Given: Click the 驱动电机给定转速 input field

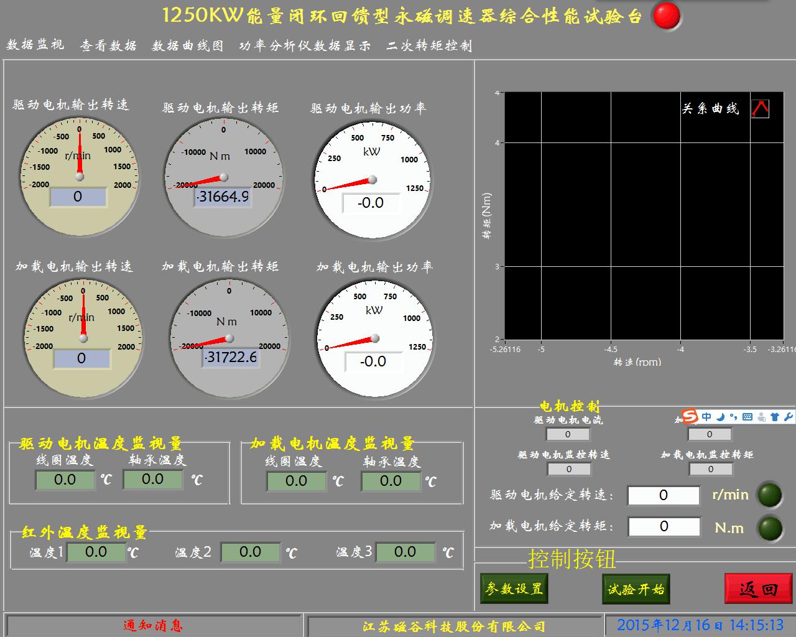Looking at the screenshot, I should [x=664, y=495].
